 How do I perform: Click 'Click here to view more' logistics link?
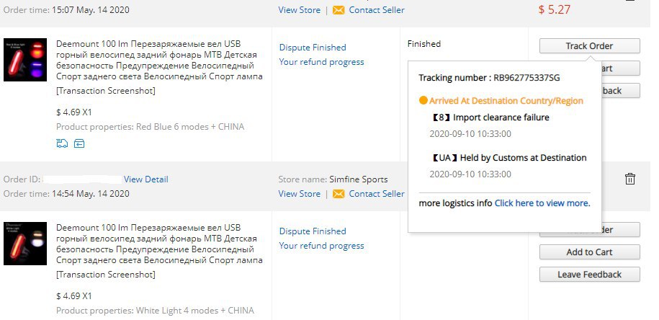point(542,203)
